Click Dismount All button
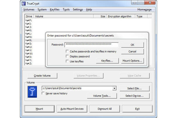This screenshot has width=177, height=118. click(105, 109)
